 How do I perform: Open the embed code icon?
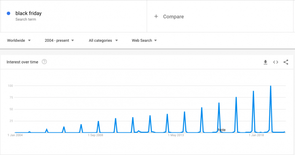point(276,62)
